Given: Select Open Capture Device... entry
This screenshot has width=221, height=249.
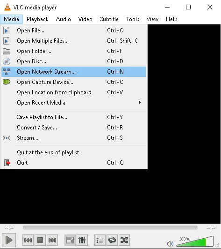Looking at the screenshot, I should tap(73, 82).
